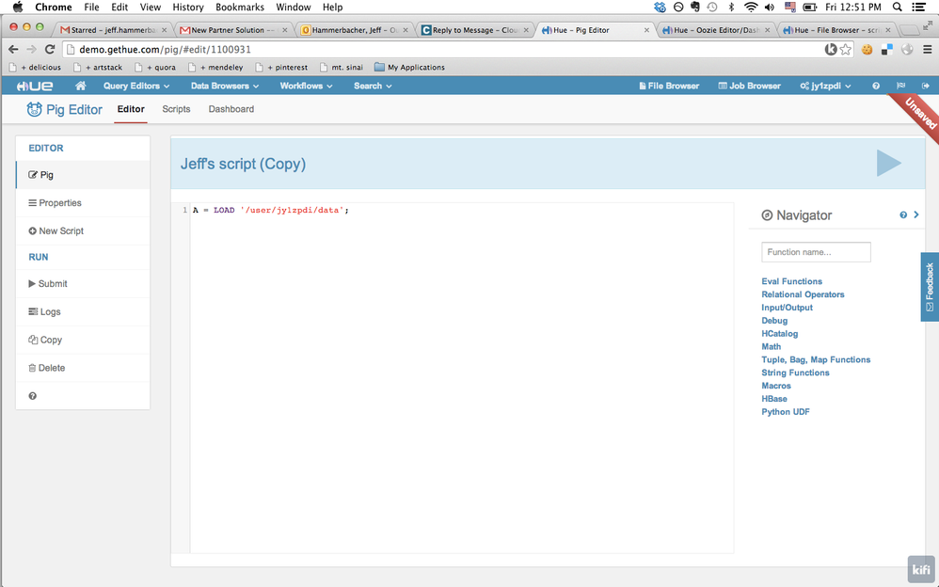Image resolution: width=939 pixels, height=587 pixels.
Task: Switch to the Hue - File Browser browser tab
Action: tap(836, 30)
